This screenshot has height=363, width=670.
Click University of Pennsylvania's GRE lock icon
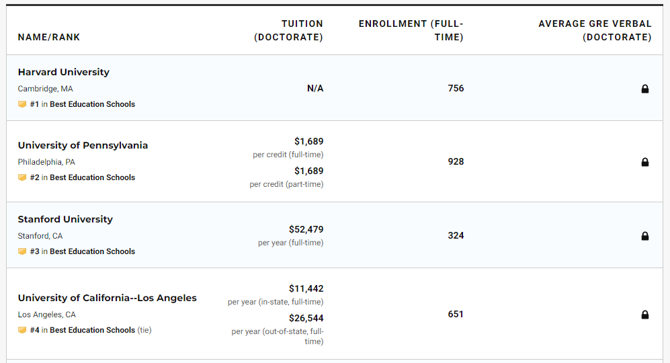(645, 162)
